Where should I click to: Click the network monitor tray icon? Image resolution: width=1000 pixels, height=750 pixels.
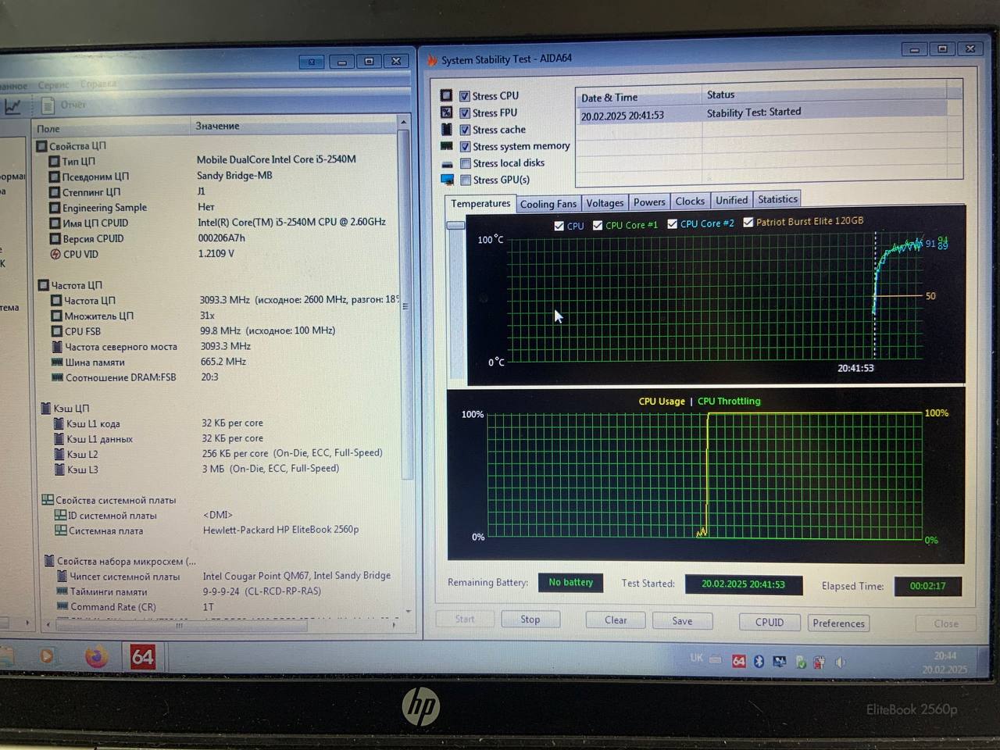[779, 662]
